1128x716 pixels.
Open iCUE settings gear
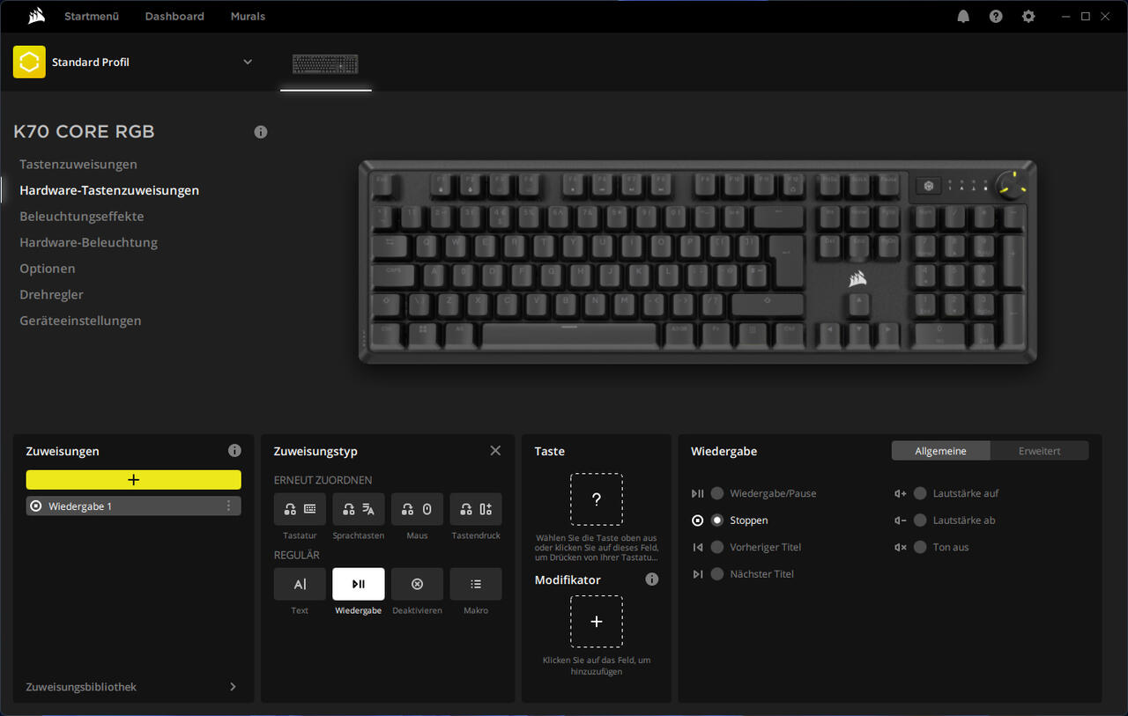coord(1028,16)
